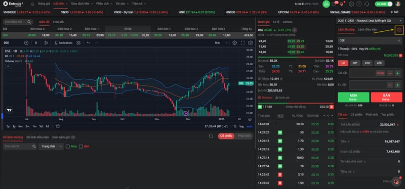Add symbol with chart plus icon
The width and height of the screenshot is (405, 189).
click(26, 43)
